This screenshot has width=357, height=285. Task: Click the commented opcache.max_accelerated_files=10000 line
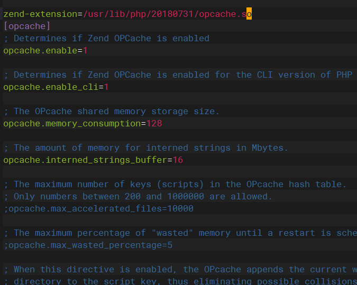point(98,208)
